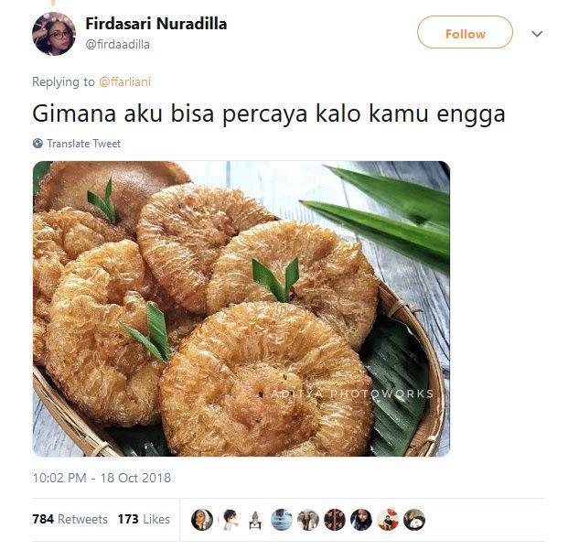Open Firdasari Nuradilla's profile avatar
Screen dimensions: 579x550
click(x=54, y=34)
